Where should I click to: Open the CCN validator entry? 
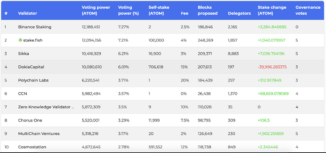coord(22,94)
